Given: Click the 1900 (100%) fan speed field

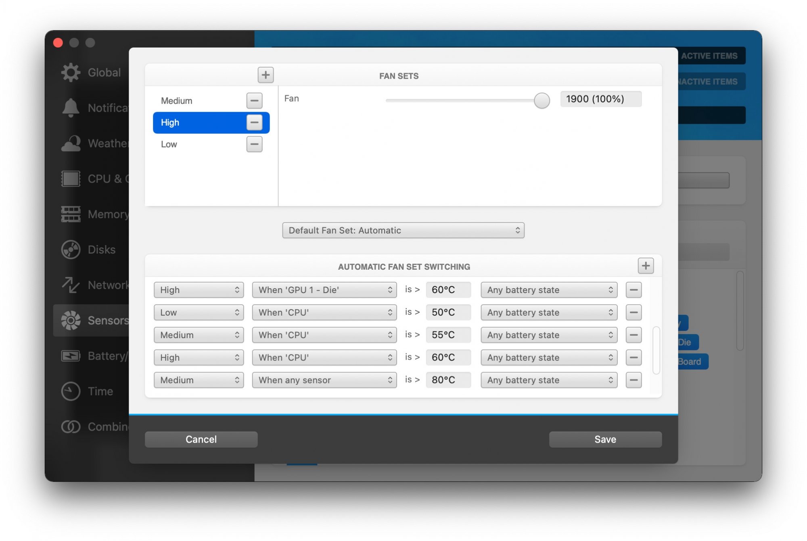Looking at the screenshot, I should [x=600, y=99].
